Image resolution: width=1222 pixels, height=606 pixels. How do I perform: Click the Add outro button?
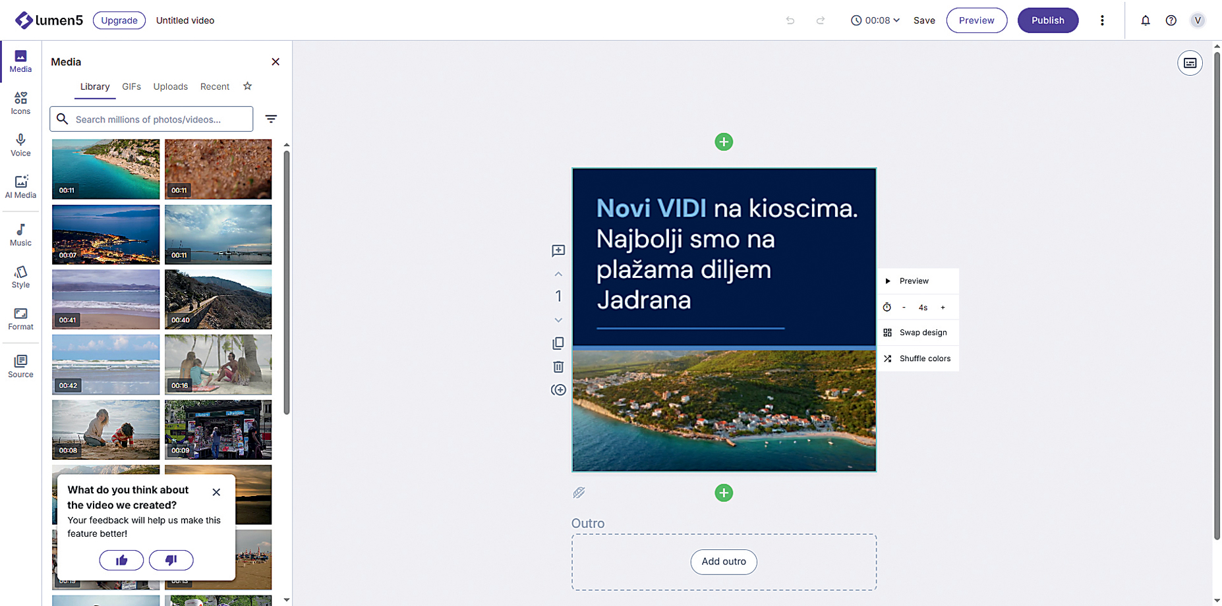click(724, 562)
